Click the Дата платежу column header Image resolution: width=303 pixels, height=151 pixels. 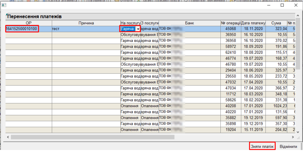(x=253, y=23)
